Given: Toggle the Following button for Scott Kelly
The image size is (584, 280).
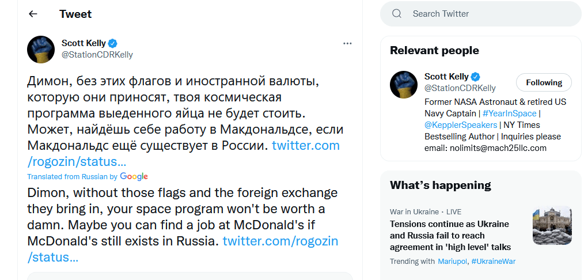Looking at the screenshot, I should tap(543, 82).
